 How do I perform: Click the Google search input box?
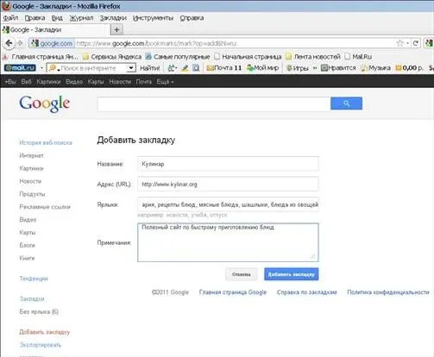click(x=214, y=103)
